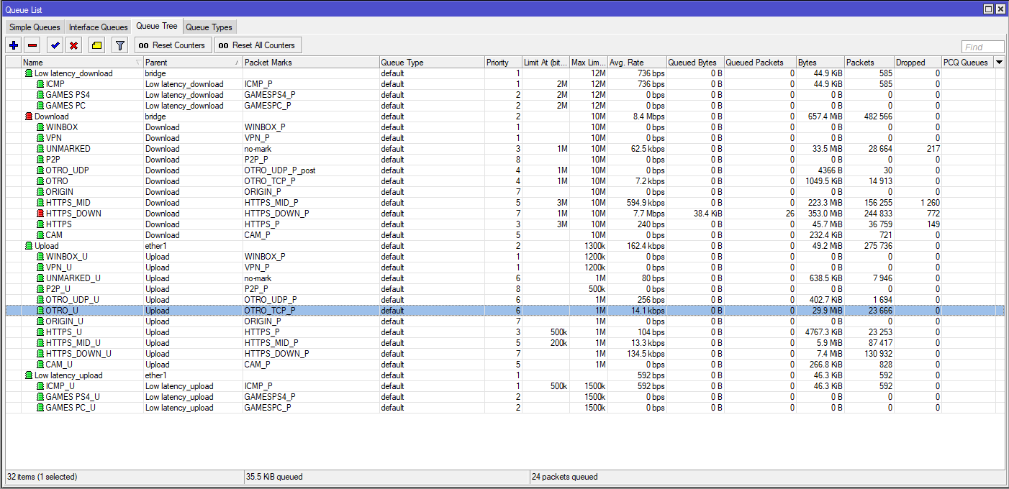Viewport: 1009px width, 489px height.
Task: Click the OTRO_UDP_P_post packet mark cell
Action: pos(311,170)
